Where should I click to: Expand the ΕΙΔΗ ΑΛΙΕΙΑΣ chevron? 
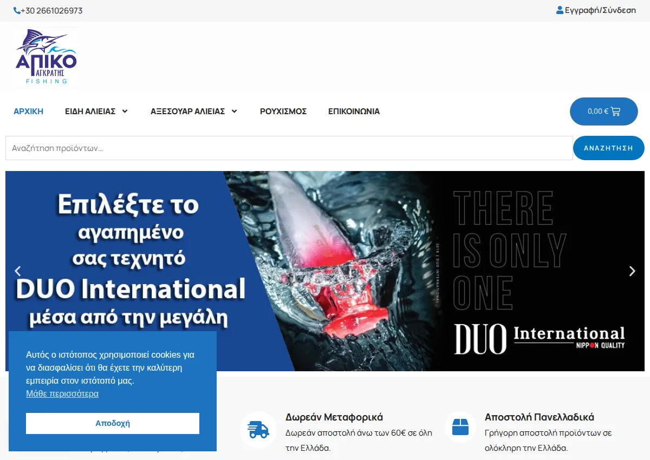125,111
